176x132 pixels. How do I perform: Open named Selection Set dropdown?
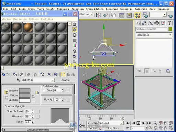[91, 14]
